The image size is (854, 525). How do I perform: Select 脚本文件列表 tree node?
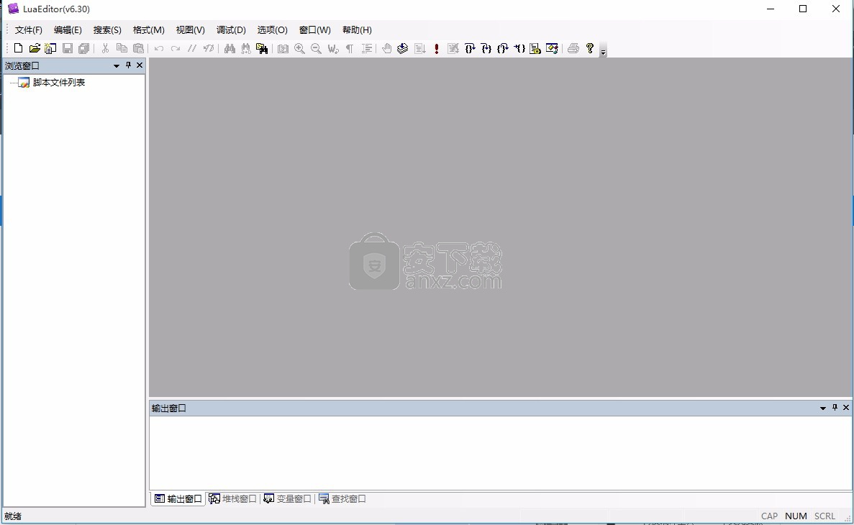tap(59, 83)
